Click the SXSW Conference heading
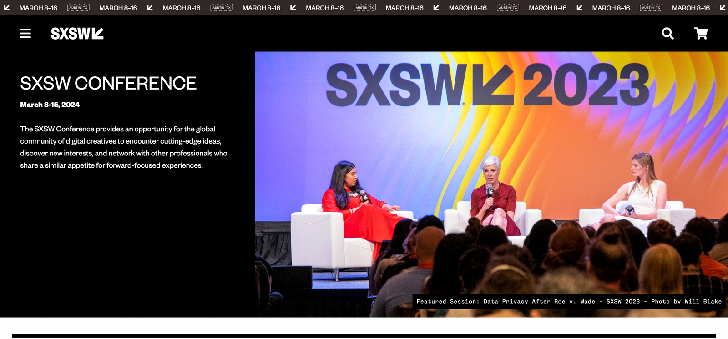Screen dimensions: 728x339 pyautogui.click(x=108, y=83)
